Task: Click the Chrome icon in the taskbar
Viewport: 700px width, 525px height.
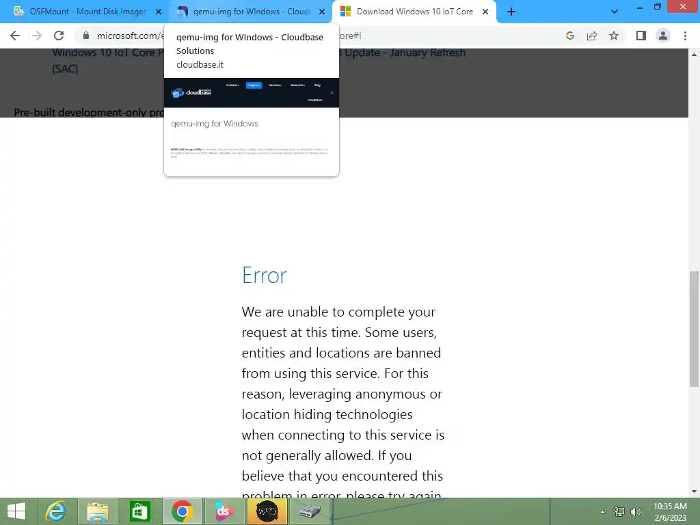Action: tap(182, 511)
